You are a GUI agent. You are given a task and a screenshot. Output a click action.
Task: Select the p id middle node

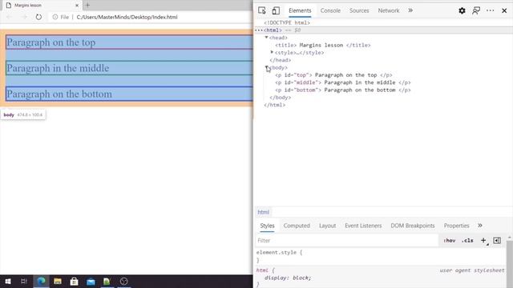pyautogui.click(x=342, y=82)
